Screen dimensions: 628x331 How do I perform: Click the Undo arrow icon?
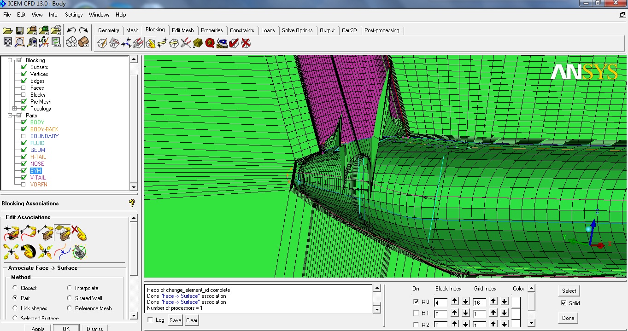pos(71,31)
